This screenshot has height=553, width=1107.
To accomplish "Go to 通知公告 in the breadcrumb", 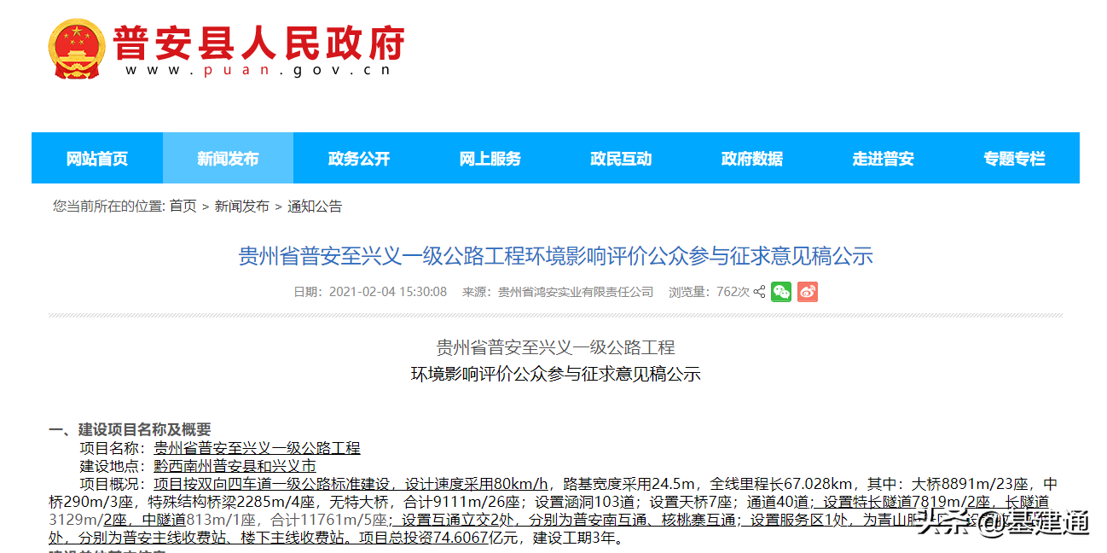I will [315, 207].
